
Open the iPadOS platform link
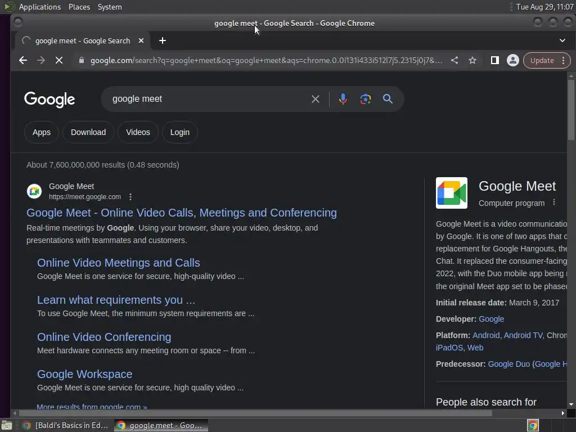[449, 348]
